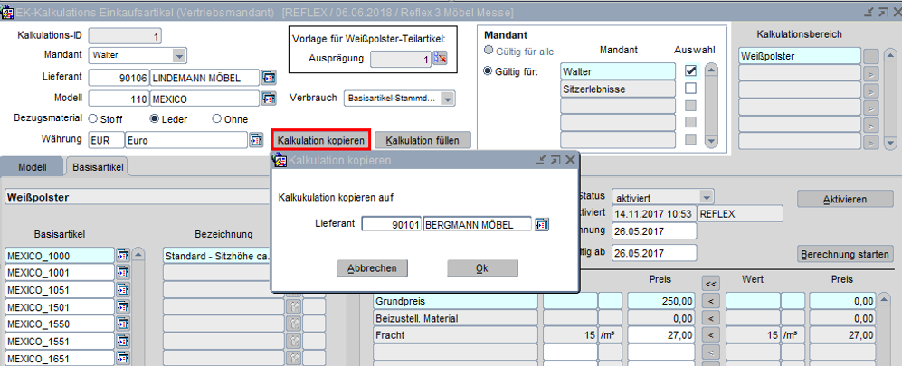
Task: Open the Mandant Walter dropdown
Action: [178, 56]
